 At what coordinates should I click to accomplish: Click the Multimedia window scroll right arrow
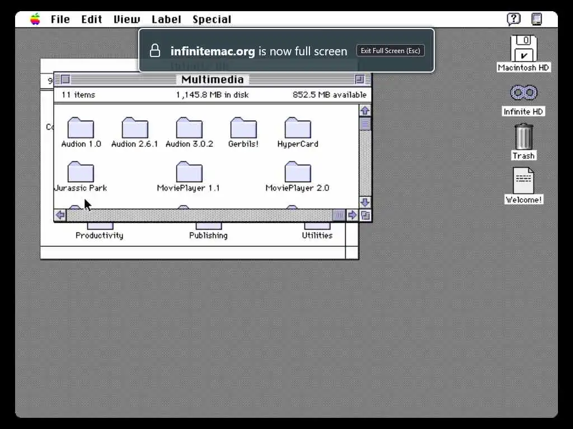tap(353, 215)
